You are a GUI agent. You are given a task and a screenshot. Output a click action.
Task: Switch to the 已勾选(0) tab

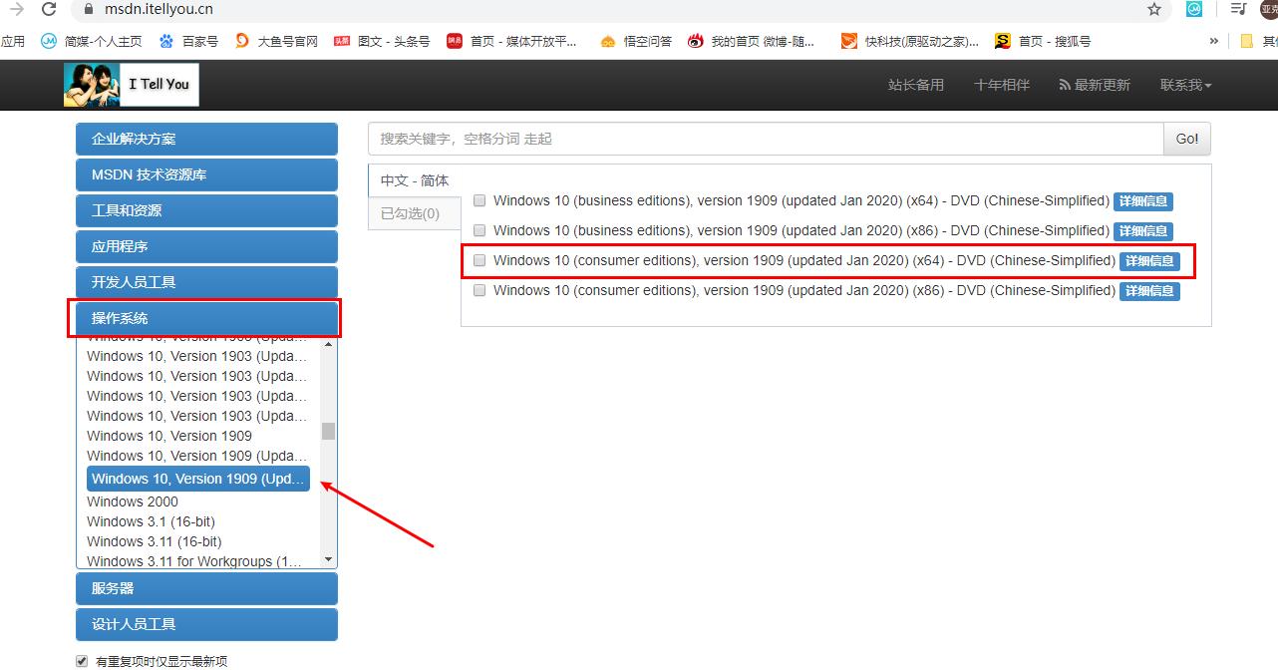point(414,212)
